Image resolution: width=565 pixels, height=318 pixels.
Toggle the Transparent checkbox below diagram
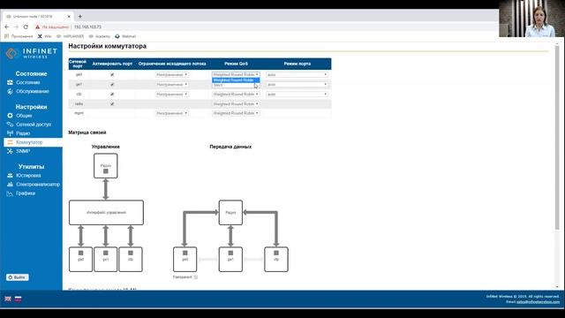click(196, 276)
